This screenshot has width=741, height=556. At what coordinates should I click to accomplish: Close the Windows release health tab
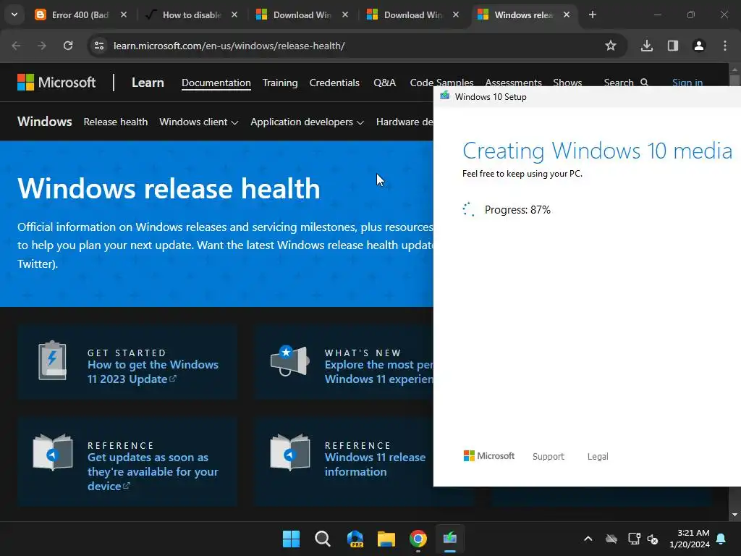click(567, 14)
